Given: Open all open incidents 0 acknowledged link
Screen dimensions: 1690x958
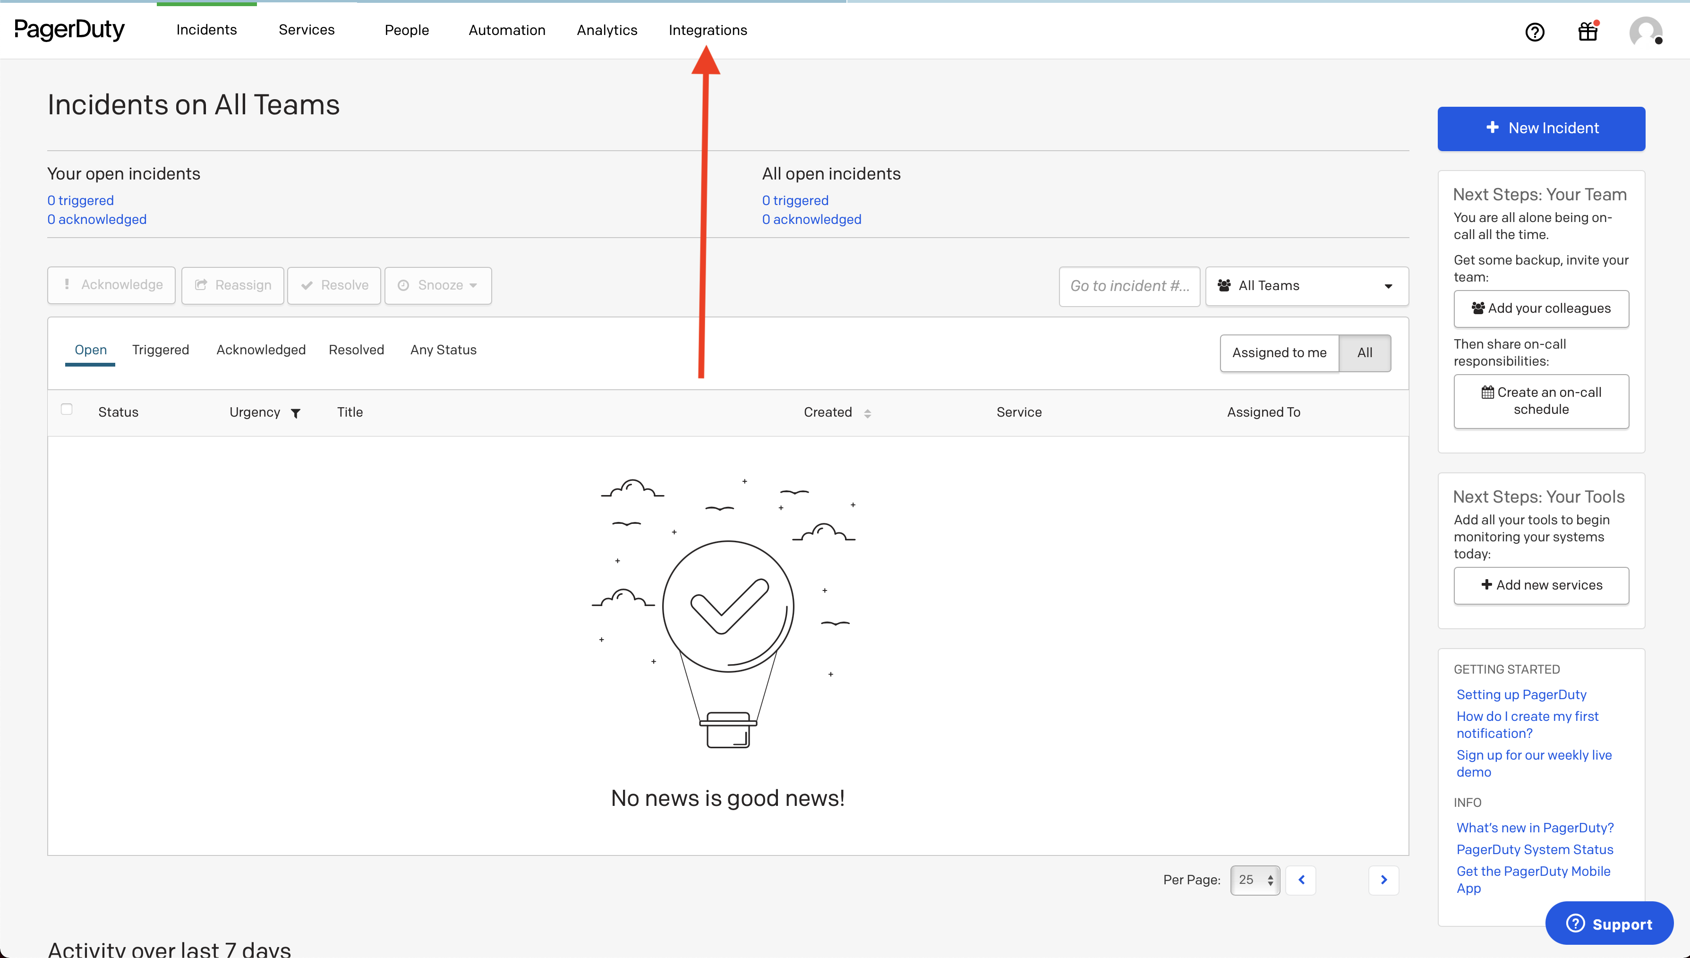Looking at the screenshot, I should (812, 219).
